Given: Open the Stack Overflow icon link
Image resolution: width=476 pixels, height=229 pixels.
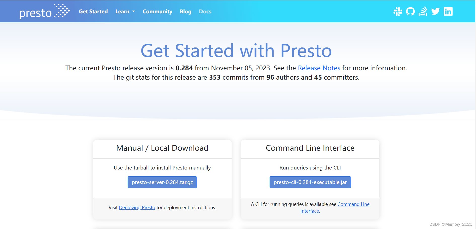Looking at the screenshot, I should tap(423, 12).
